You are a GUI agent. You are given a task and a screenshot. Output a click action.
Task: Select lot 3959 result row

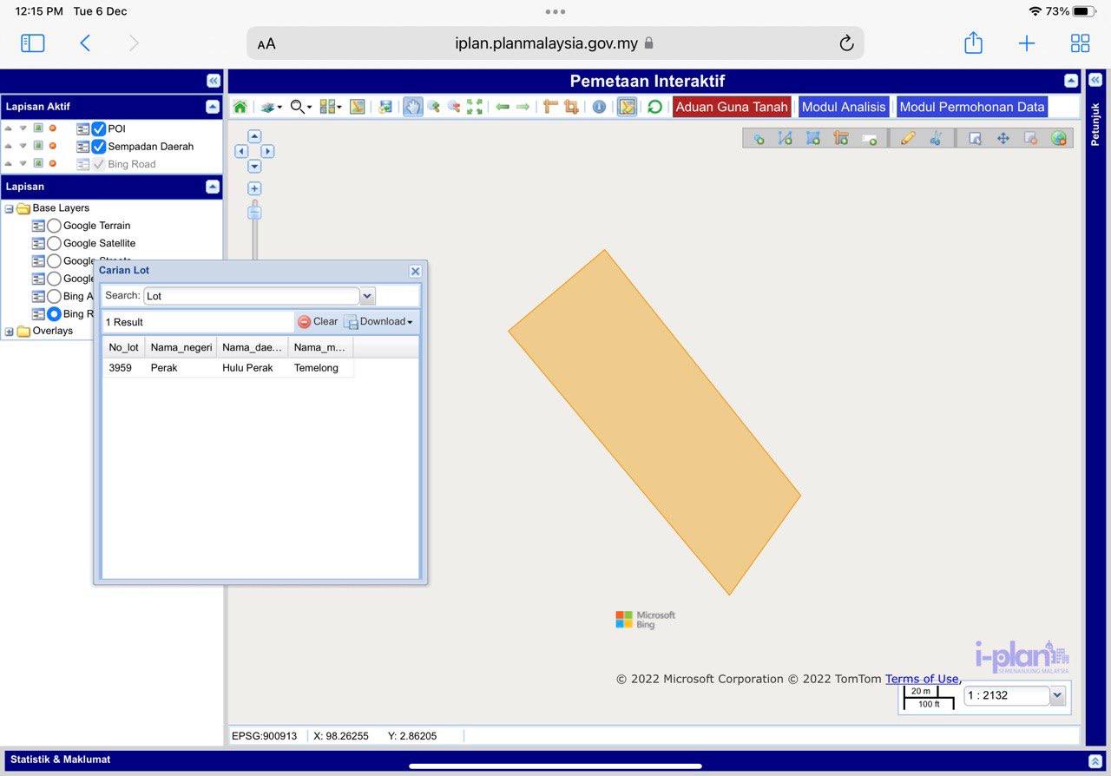(227, 368)
